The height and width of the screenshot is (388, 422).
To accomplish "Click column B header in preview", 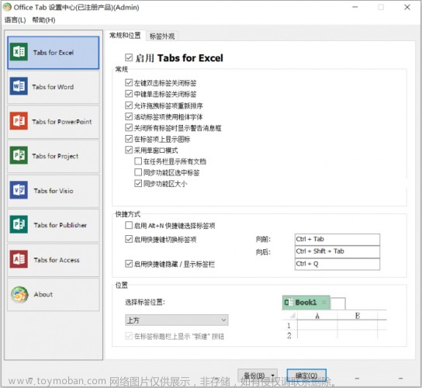I will click(358, 316).
